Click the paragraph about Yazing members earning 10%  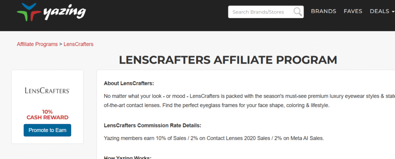point(214,138)
